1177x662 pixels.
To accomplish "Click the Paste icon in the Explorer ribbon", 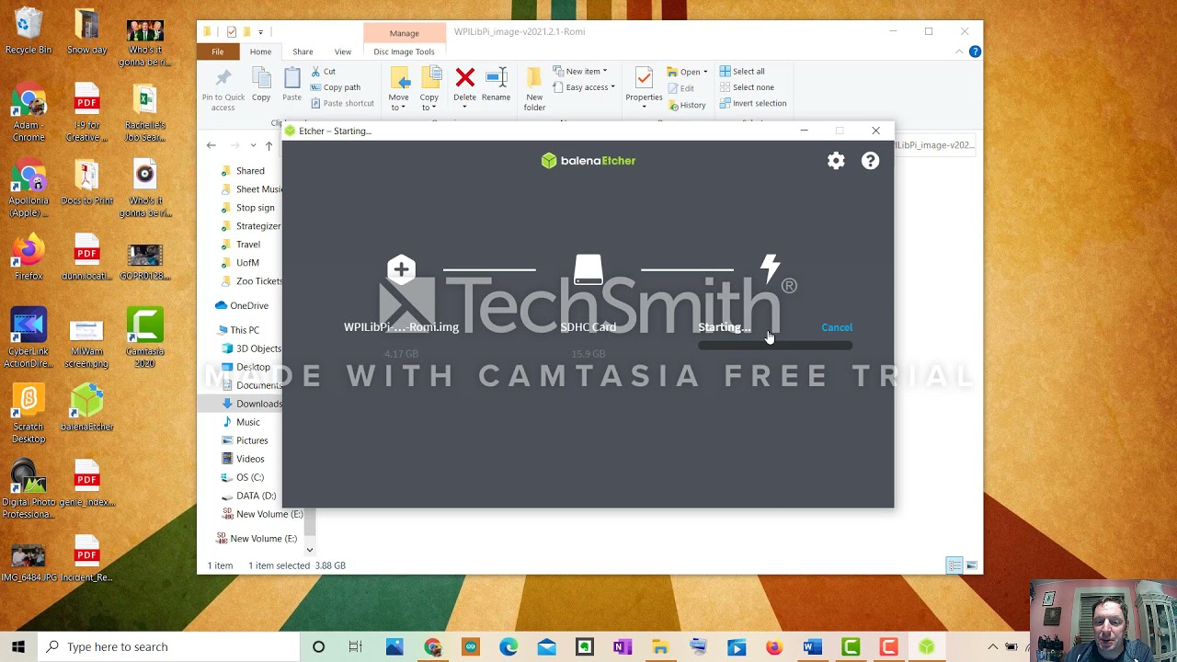I will (x=291, y=78).
